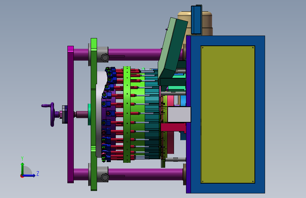This screenshot has height=198, width=306.
Task: Select the blue box above the cabinet
Action: pos(196,20)
